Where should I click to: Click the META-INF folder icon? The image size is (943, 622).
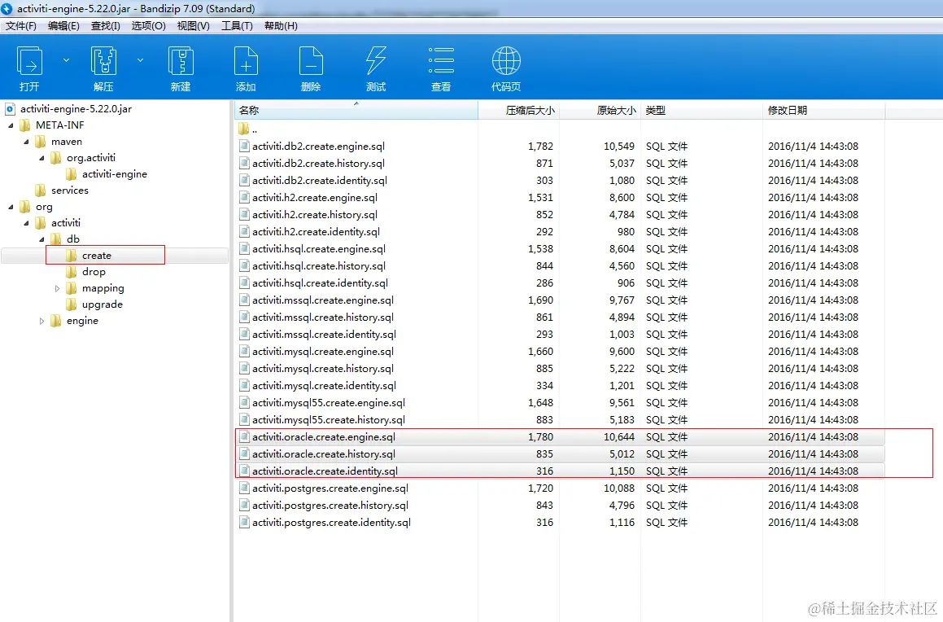(x=25, y=125)
